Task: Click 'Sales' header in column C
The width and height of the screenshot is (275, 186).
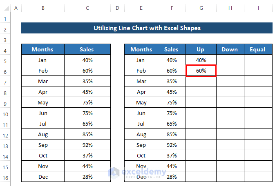Action: pos(87,49)
